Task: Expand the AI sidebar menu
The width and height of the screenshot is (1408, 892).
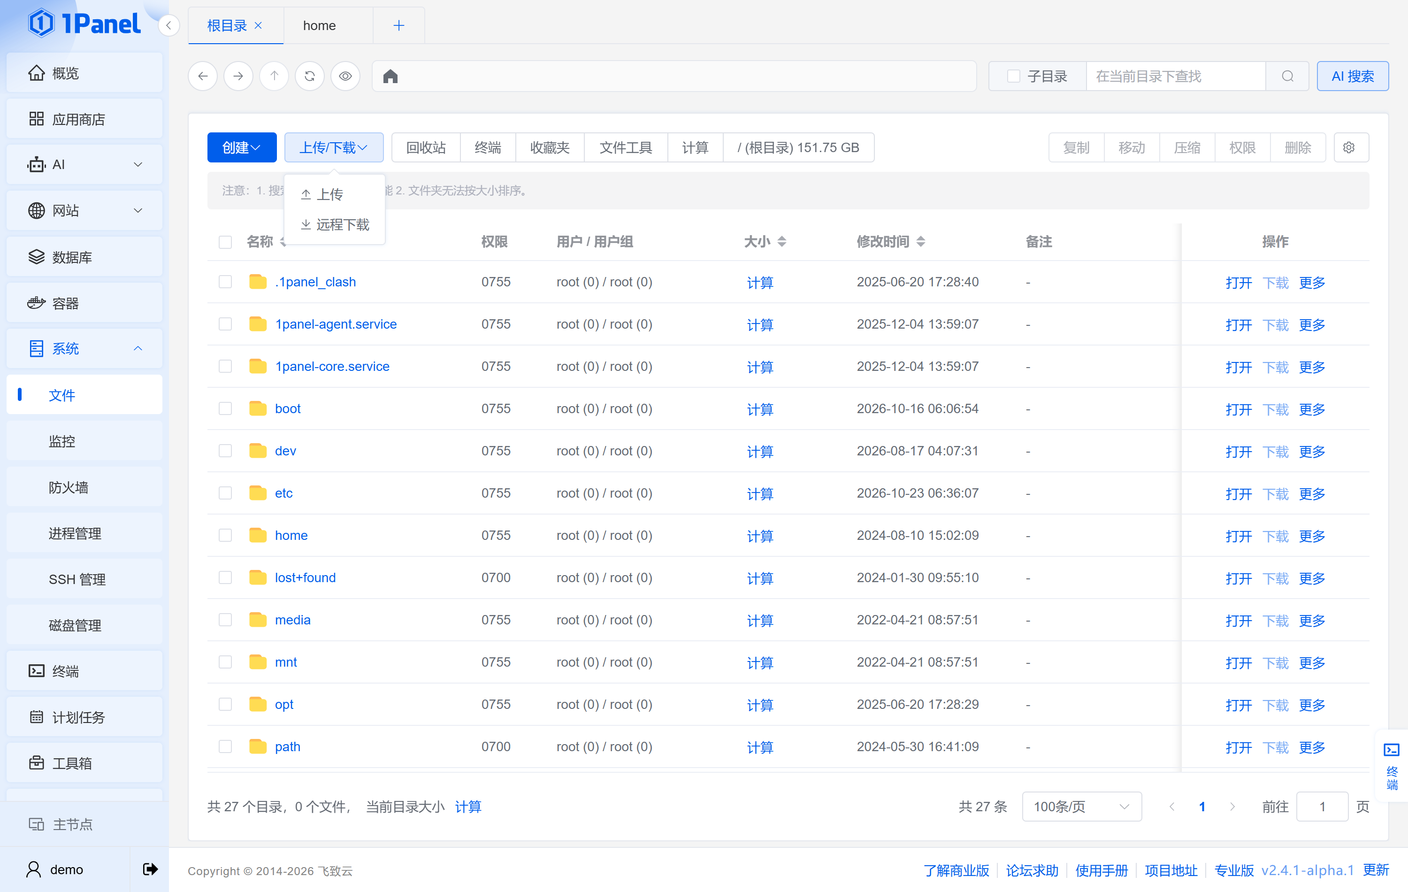Action: 84,164
